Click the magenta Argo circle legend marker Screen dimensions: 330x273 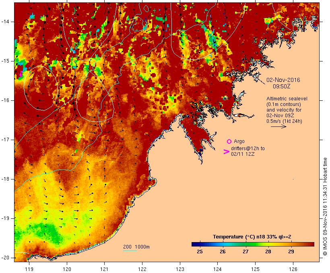point(229,141)
